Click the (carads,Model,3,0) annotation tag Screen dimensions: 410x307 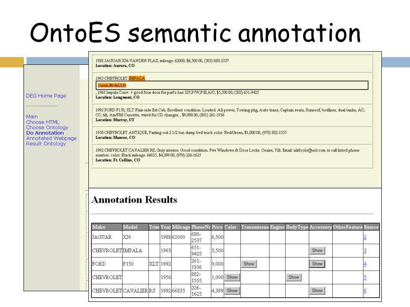point(112,85)
